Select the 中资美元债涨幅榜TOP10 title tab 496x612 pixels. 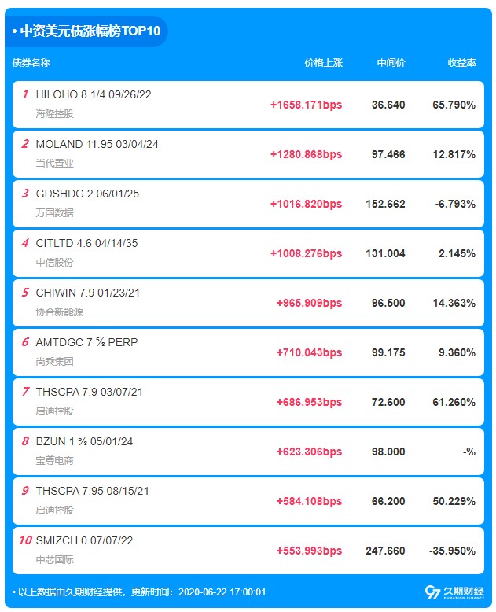click(89, 32)
